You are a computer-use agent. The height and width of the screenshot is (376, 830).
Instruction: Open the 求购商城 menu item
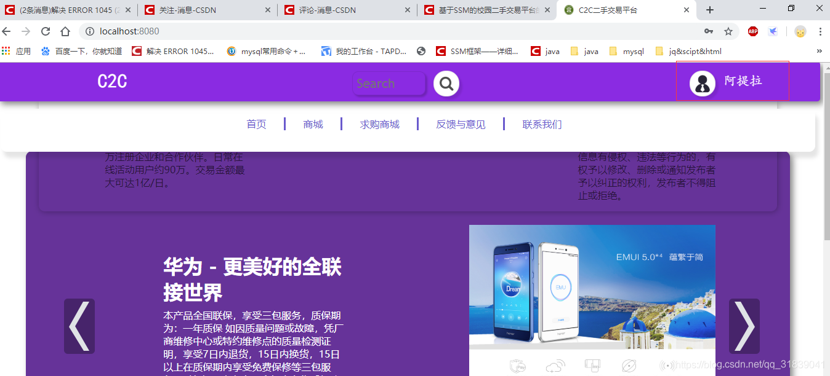[x=380, y=124]
